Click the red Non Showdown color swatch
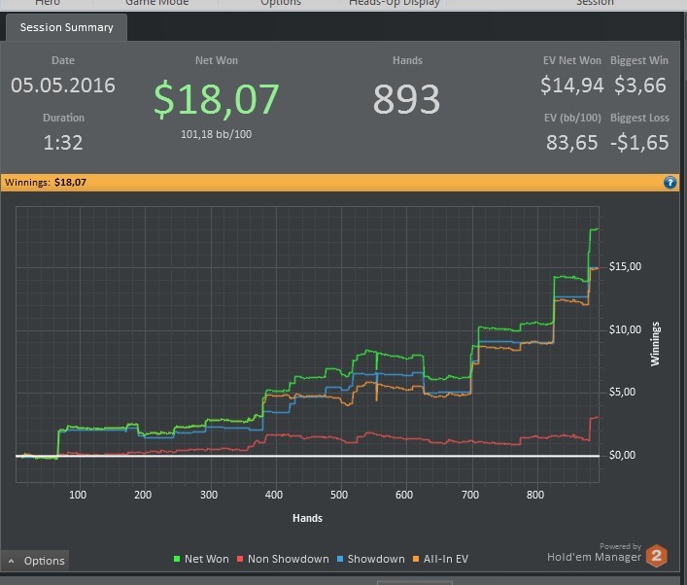The image size is (687, 585). coord(240,559)
